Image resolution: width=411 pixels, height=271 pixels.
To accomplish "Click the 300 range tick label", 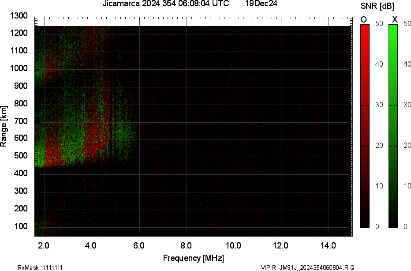I will tap(21, 191).
